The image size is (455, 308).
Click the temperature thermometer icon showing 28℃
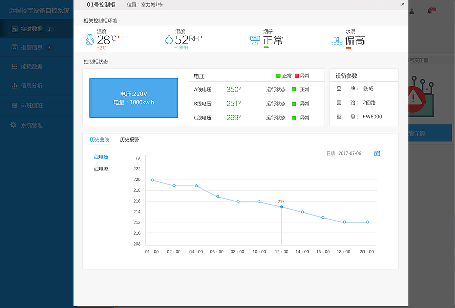(89, 40)
